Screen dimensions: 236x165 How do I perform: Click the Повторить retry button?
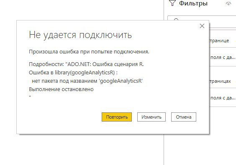coord(117,117)
